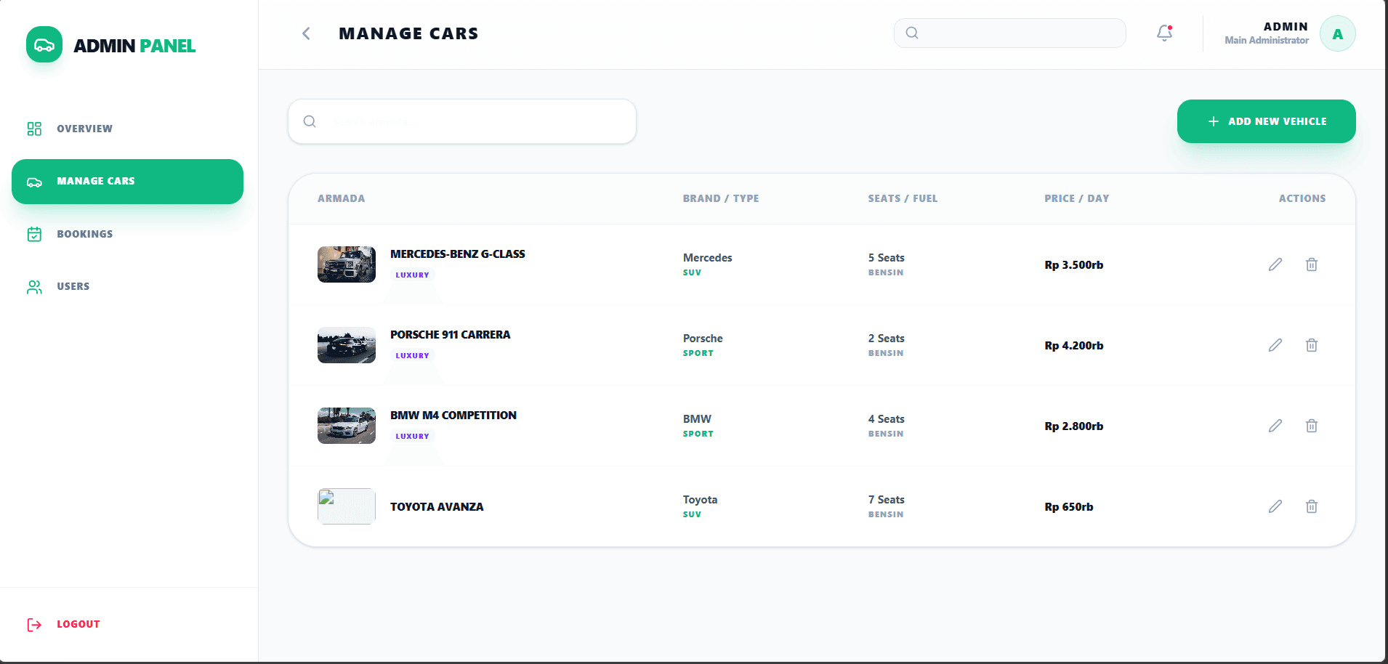Open the notifications bell
Screen dimensions: 1388x664
tap(1164, 33)
